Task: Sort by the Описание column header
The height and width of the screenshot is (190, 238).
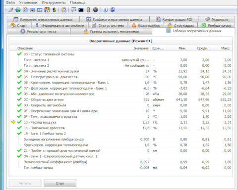Action: (67, 48)
